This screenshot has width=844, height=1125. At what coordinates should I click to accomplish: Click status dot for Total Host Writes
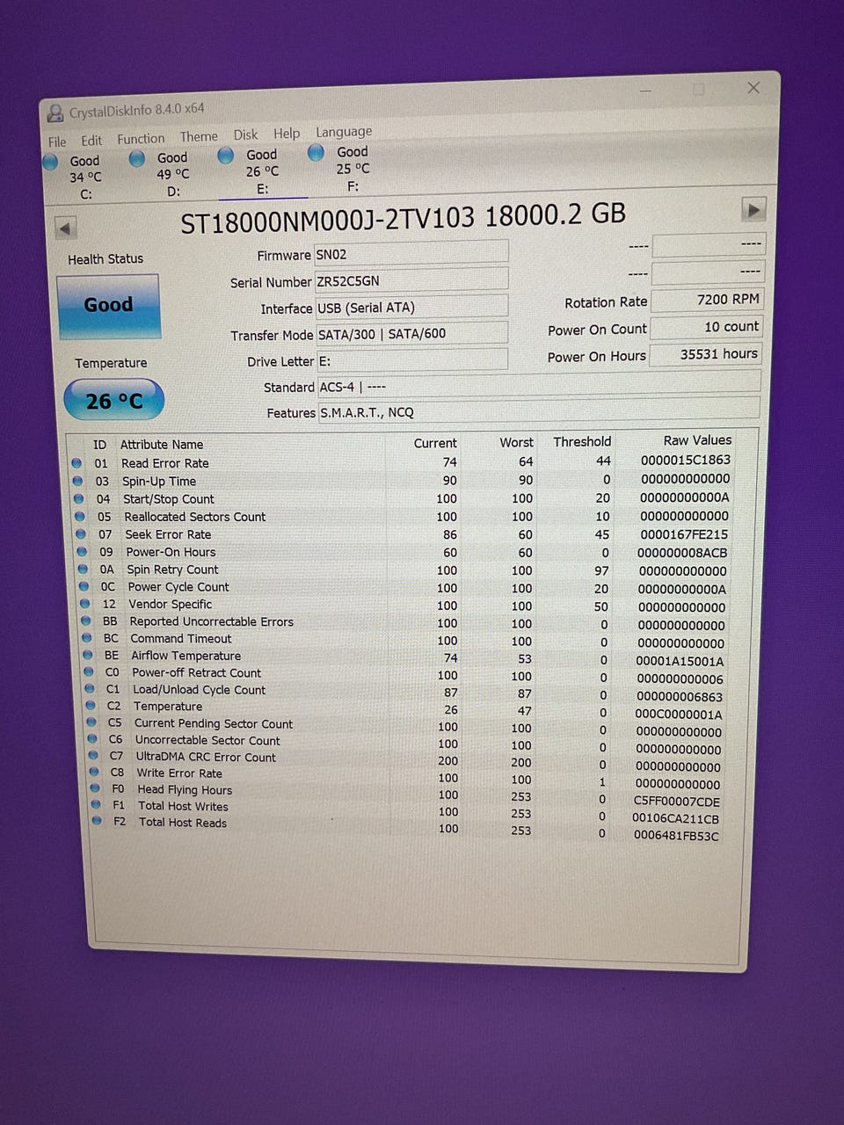[96, 805]
